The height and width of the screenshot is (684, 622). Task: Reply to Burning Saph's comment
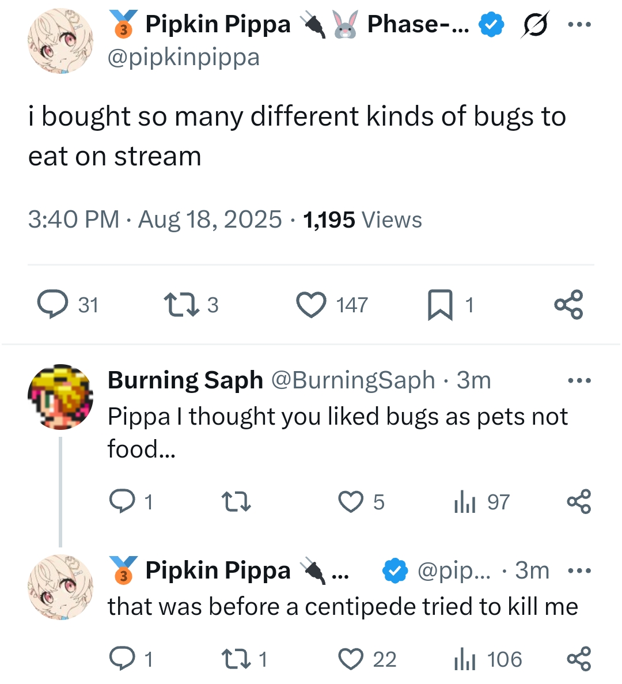(122, 502)
